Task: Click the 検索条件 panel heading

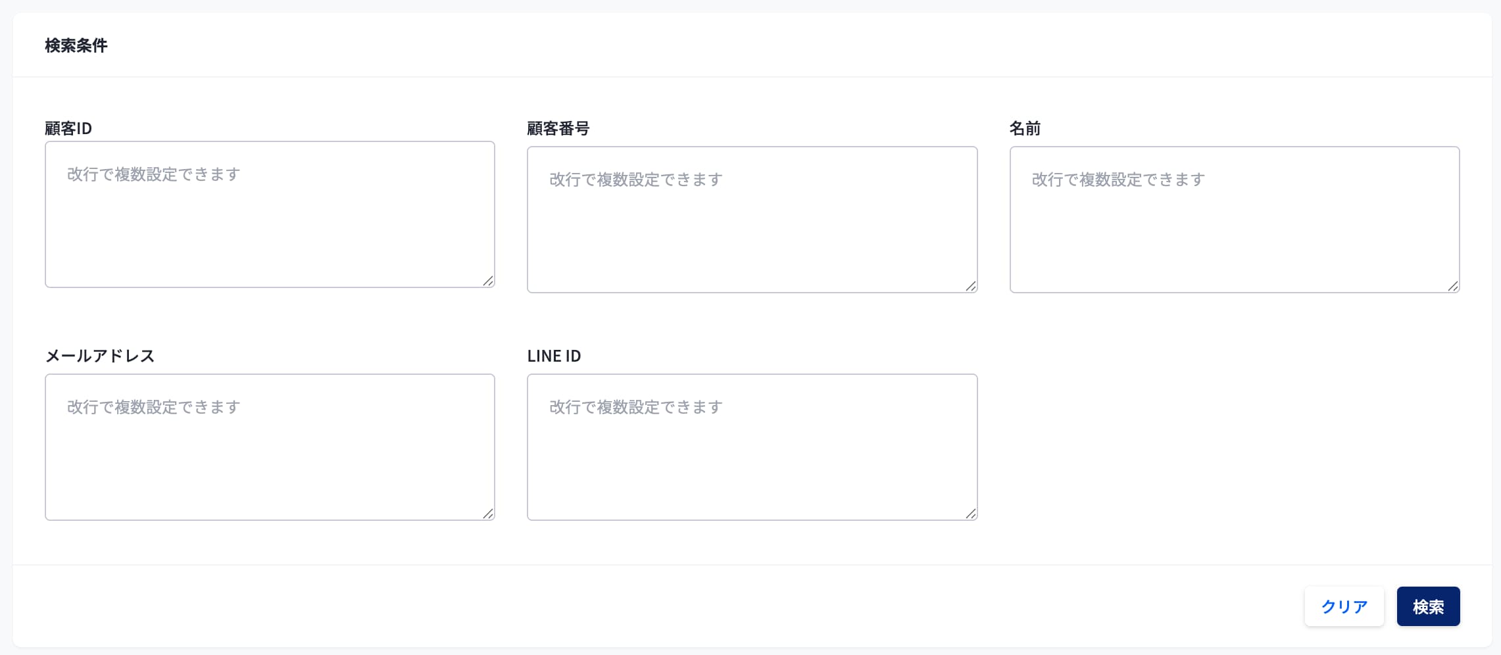Action: (x=76, y=45)
